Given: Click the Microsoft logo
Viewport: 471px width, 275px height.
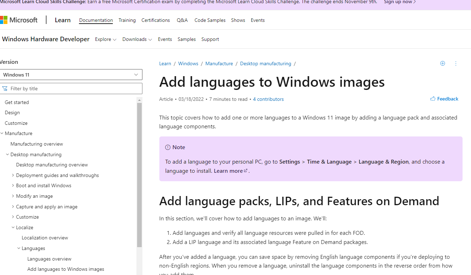Looking at the screenshot, I should (19, 20).
